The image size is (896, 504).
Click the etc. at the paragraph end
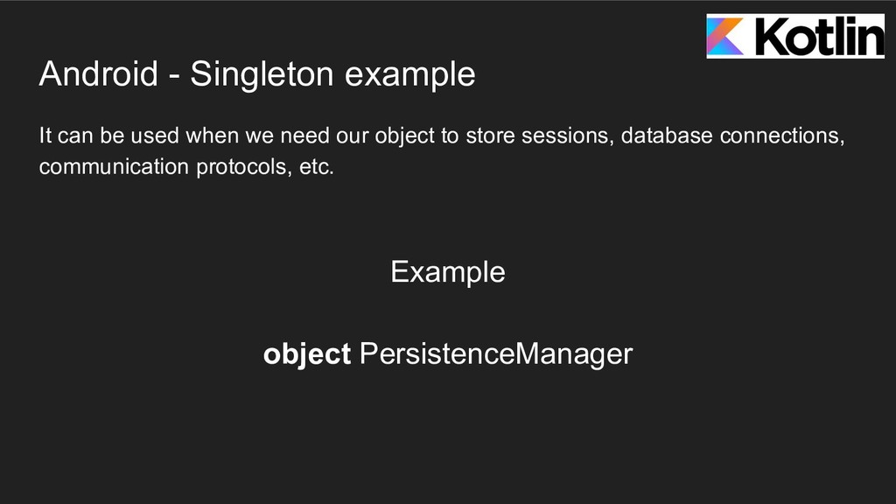pyautogui.click(x=317, y=166)
